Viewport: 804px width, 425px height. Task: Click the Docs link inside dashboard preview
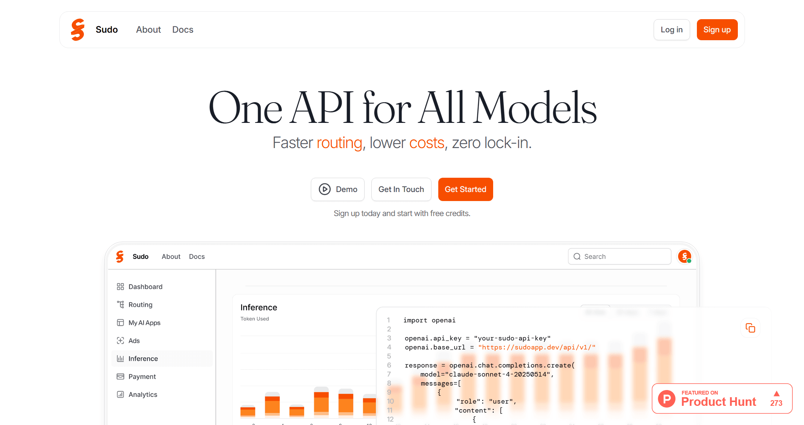click(x=197, y=257)
